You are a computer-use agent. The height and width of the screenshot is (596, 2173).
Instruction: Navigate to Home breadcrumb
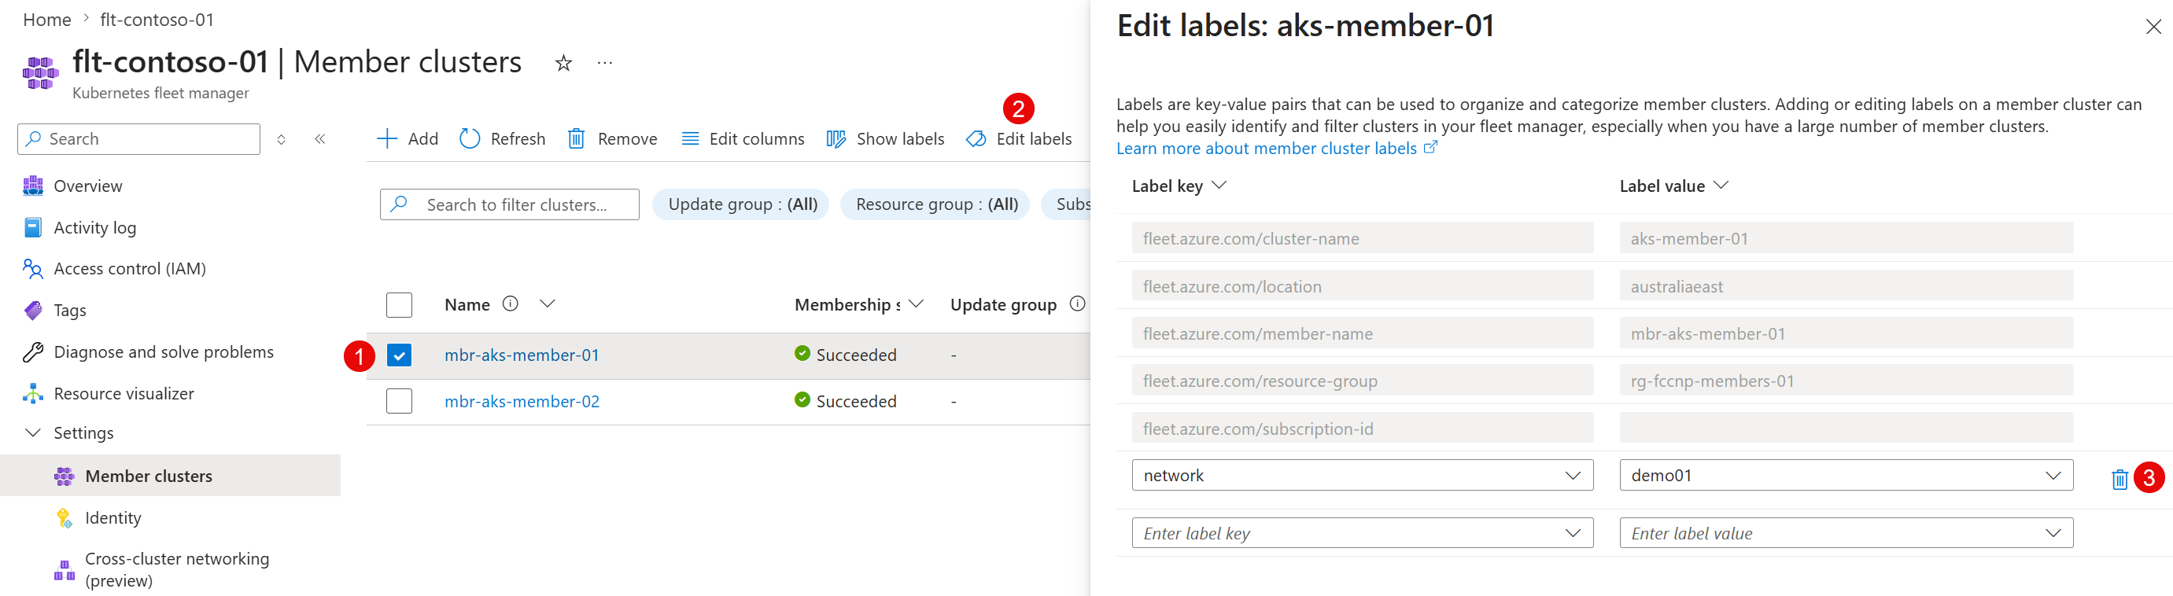(x=47, y=20)
